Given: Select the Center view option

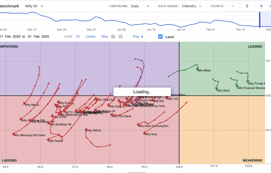Looking at the screenshot, I should tap(91, 37).
